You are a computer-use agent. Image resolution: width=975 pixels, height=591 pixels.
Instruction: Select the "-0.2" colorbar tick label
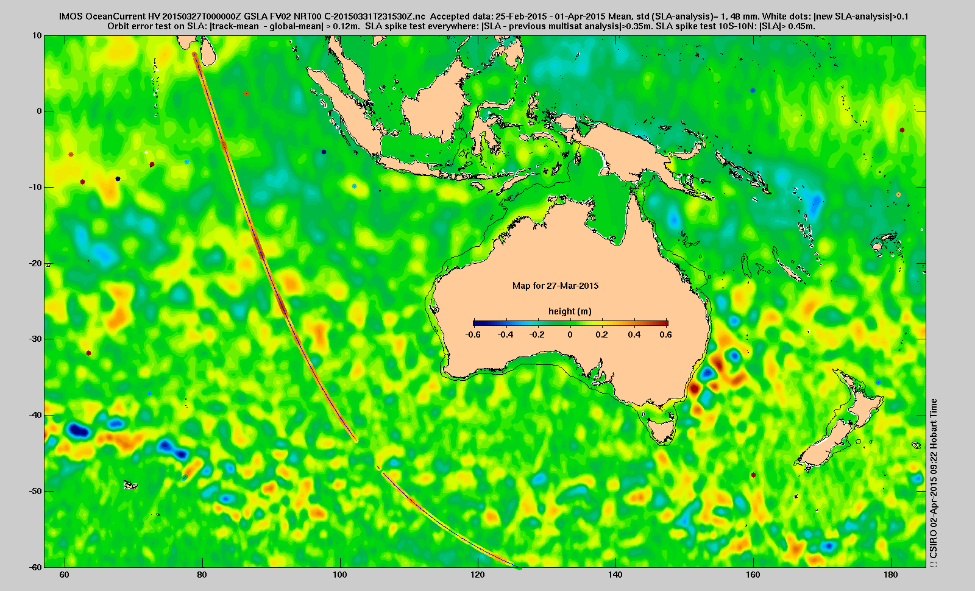(538, 334)
